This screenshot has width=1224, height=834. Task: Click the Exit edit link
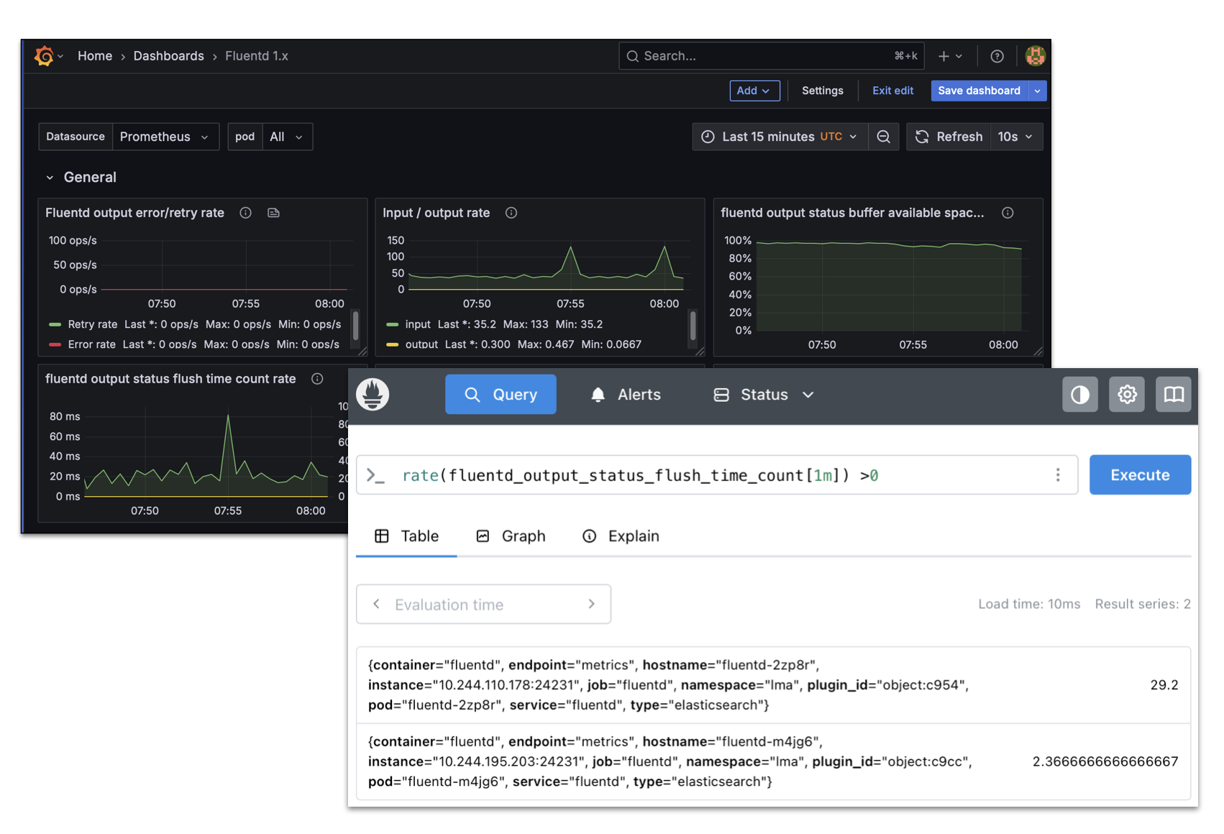(892, 91)
